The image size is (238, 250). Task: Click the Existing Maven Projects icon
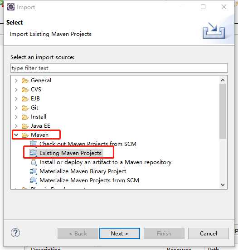pyautogui.click(x=34, y=153)
